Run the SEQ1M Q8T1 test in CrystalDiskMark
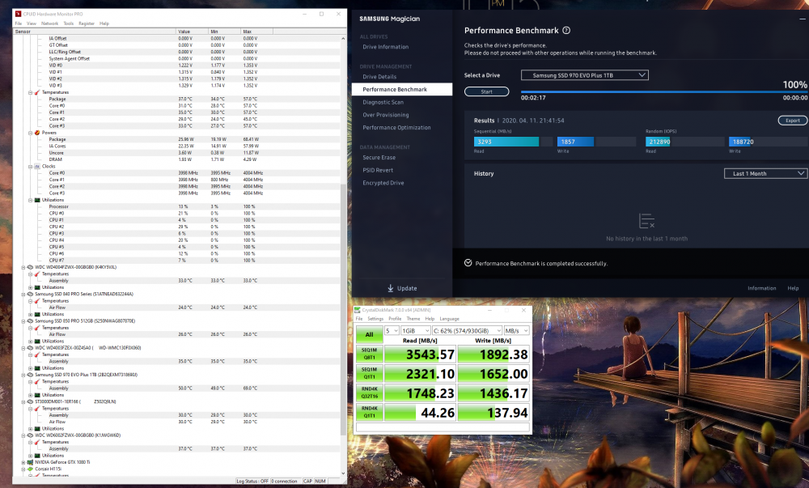809x488 pixels. [x=370, y=354]
